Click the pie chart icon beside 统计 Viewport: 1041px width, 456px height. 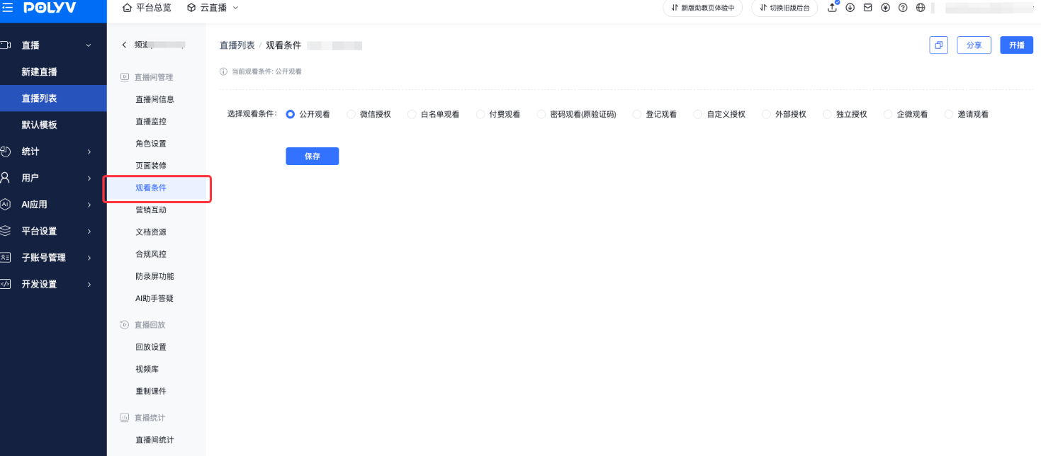click(x=6, y=152)
